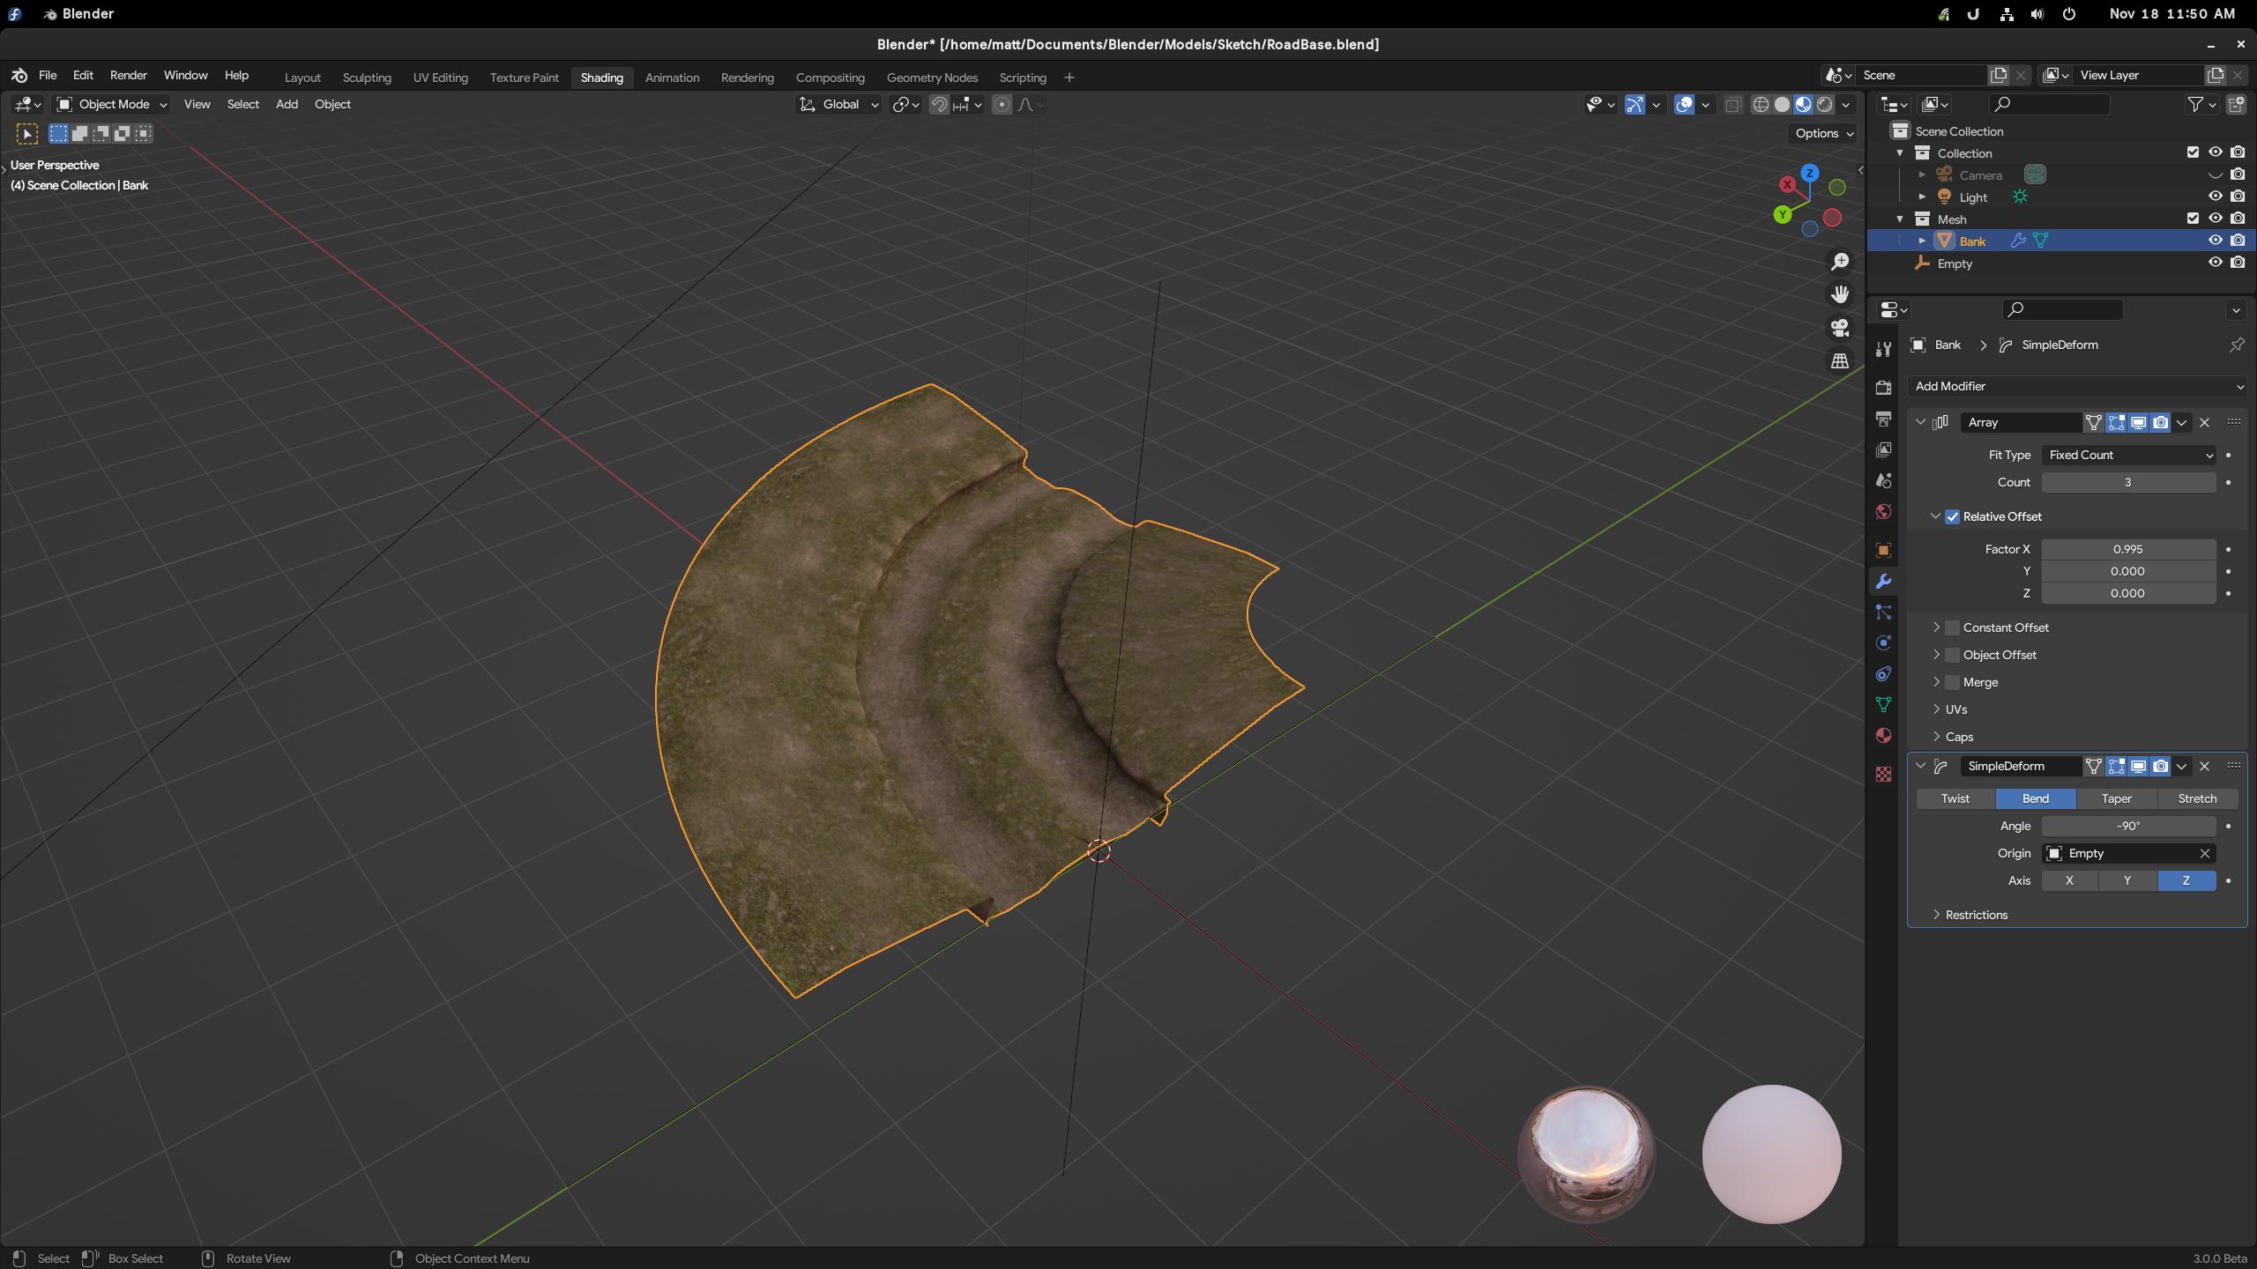Switch to the UV Editing workspace tab
Screen dimensions: 2257x1269
coord(441,78)
